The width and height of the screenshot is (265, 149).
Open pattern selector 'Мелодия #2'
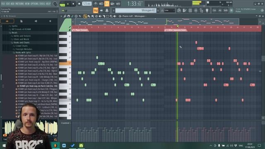pyautogui.click(x=136, y=10)
